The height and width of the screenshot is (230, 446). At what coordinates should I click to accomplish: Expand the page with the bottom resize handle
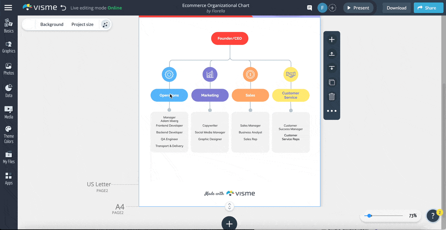pos(229,206)
